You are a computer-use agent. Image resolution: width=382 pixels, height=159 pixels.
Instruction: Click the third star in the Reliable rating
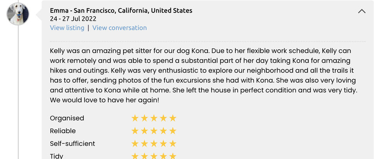click(154, 131)
